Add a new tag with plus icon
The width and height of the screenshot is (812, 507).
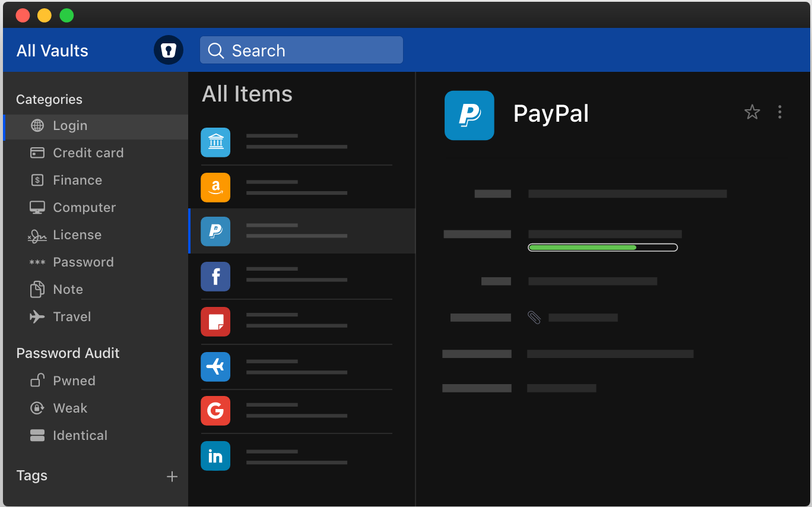click(x=172, y=476)
